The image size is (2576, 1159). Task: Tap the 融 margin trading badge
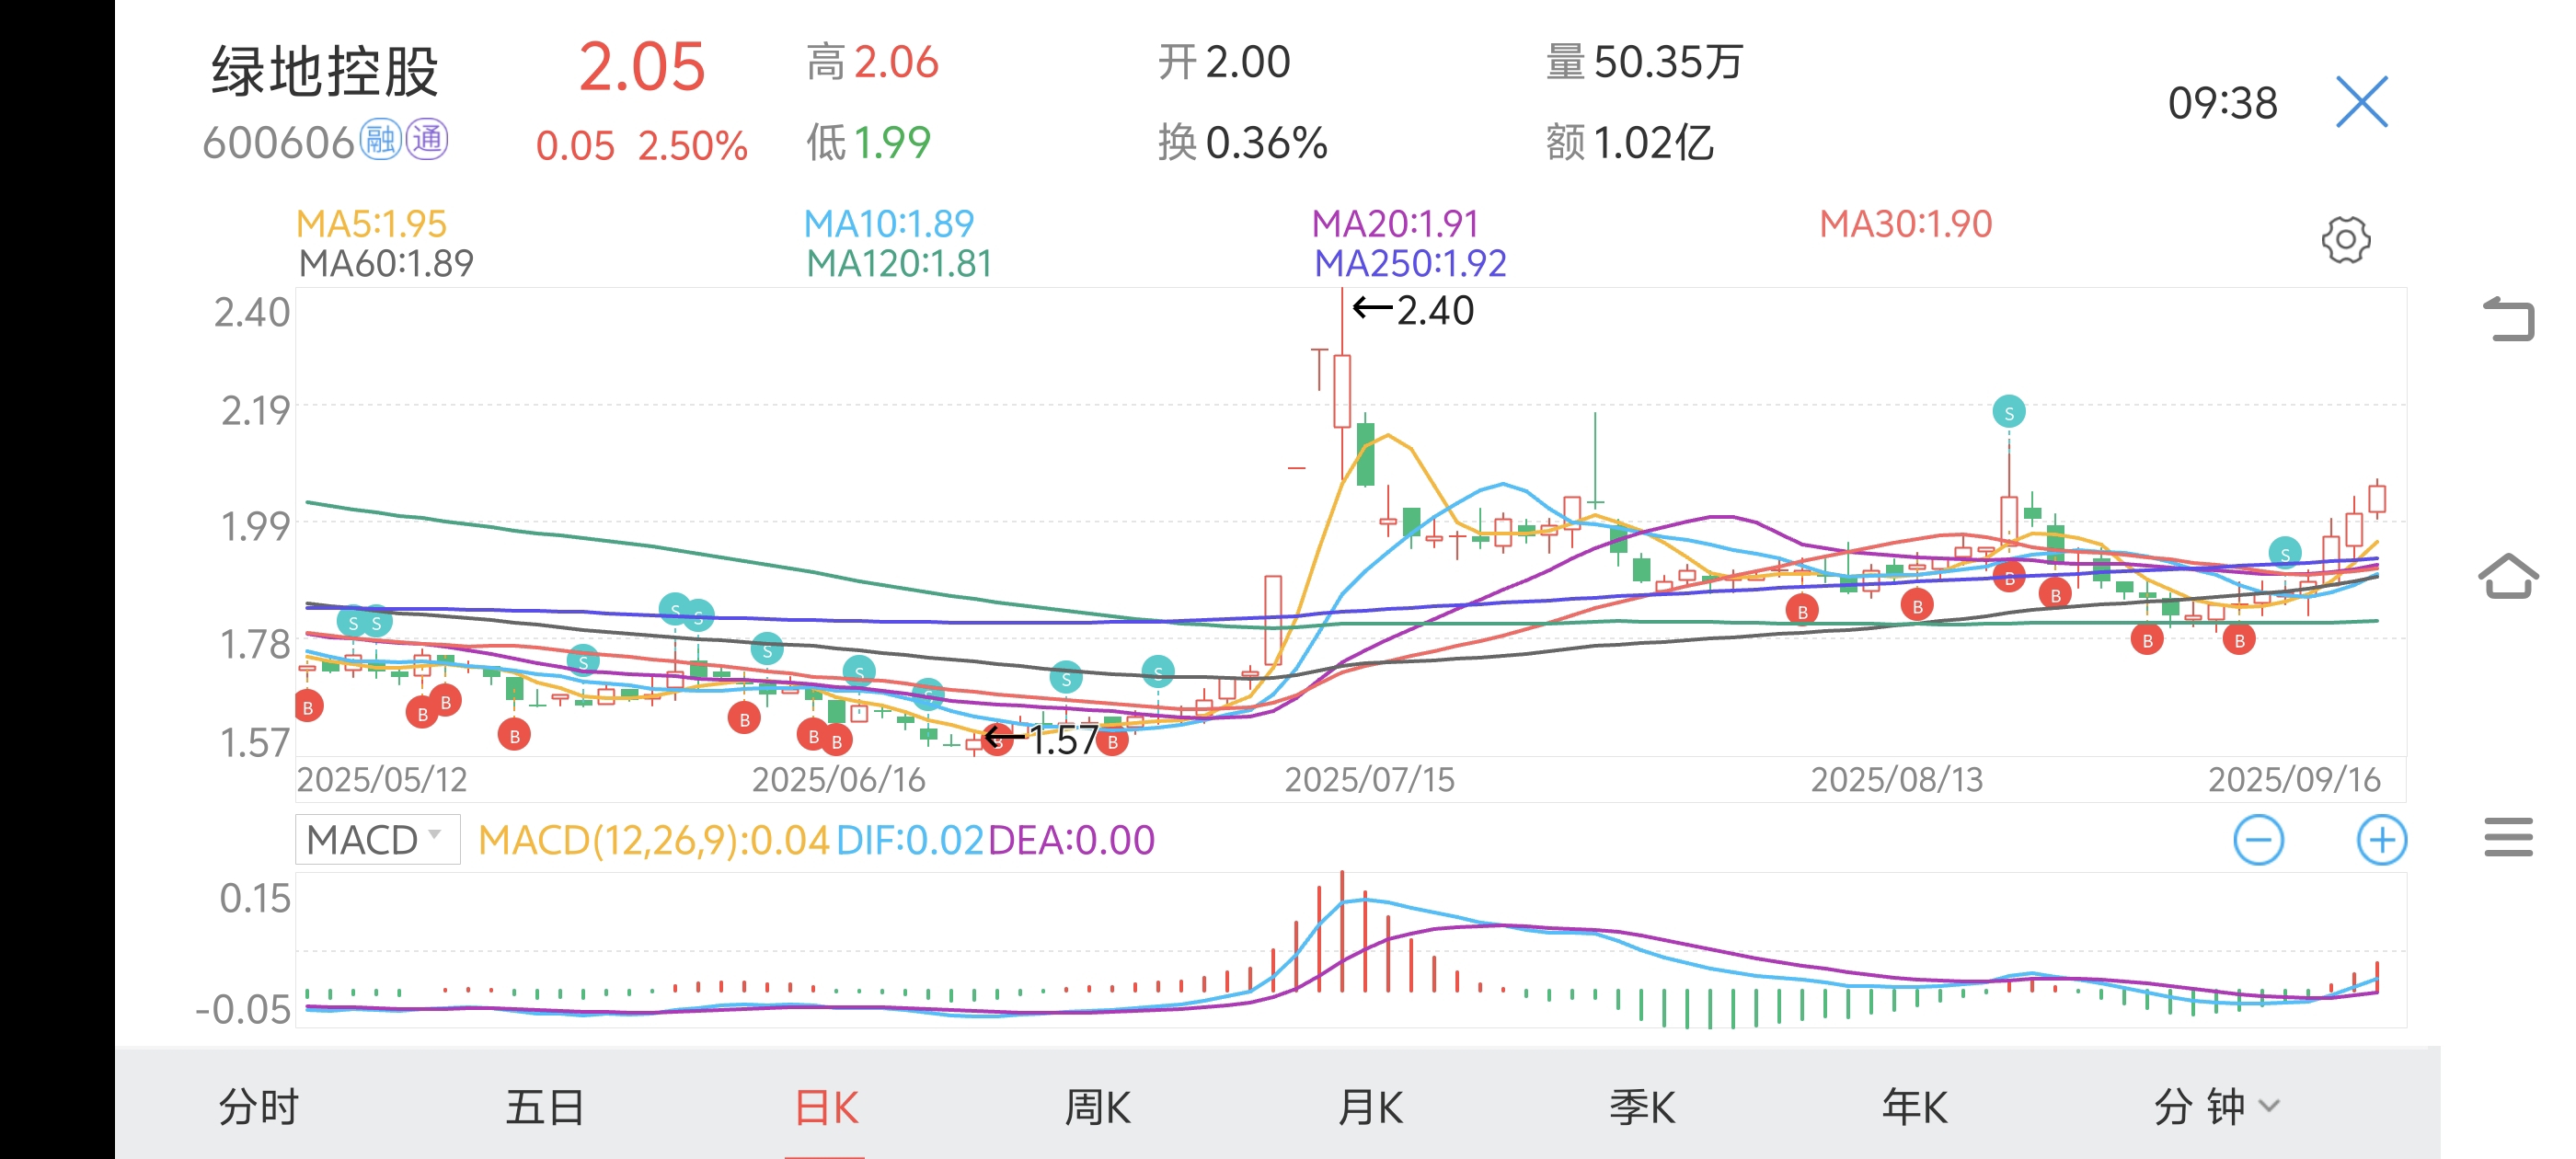380,140
